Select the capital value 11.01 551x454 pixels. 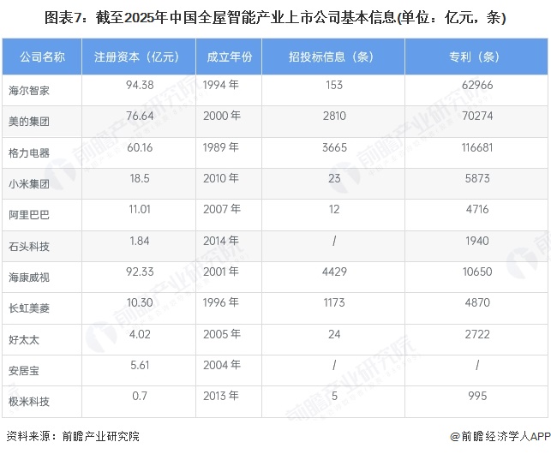click(x=140, y=209)
